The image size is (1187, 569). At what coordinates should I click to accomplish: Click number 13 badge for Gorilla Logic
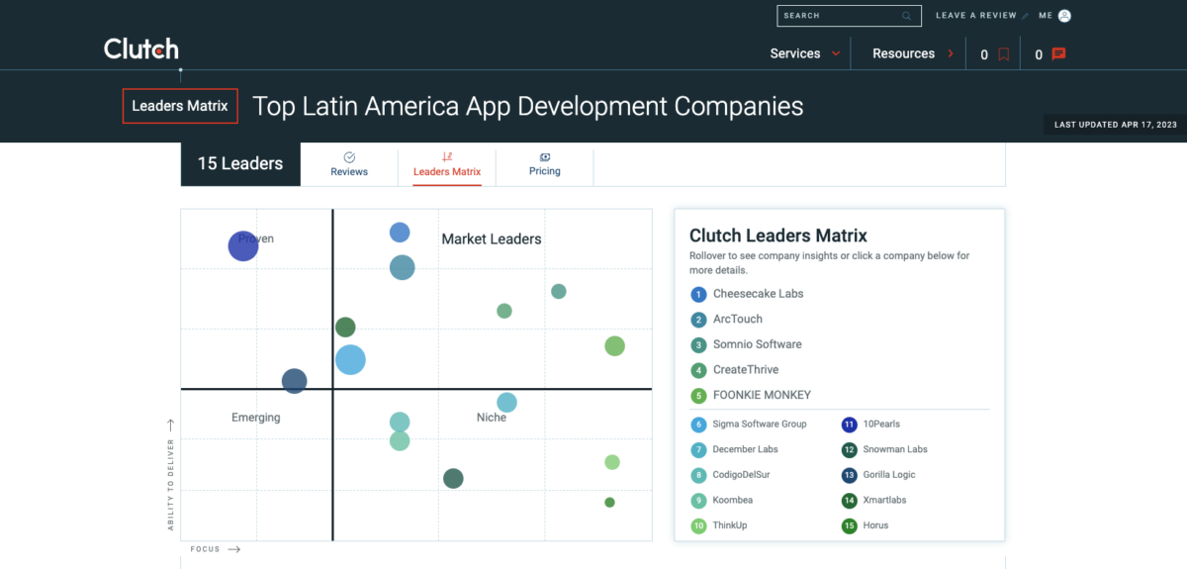pos(849,475)
